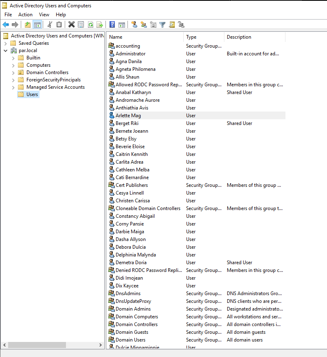Click the Cert Publishers group icon
The height and width of the screenshot is (357, 327).
pyautogui.click(x=111, y=185)
